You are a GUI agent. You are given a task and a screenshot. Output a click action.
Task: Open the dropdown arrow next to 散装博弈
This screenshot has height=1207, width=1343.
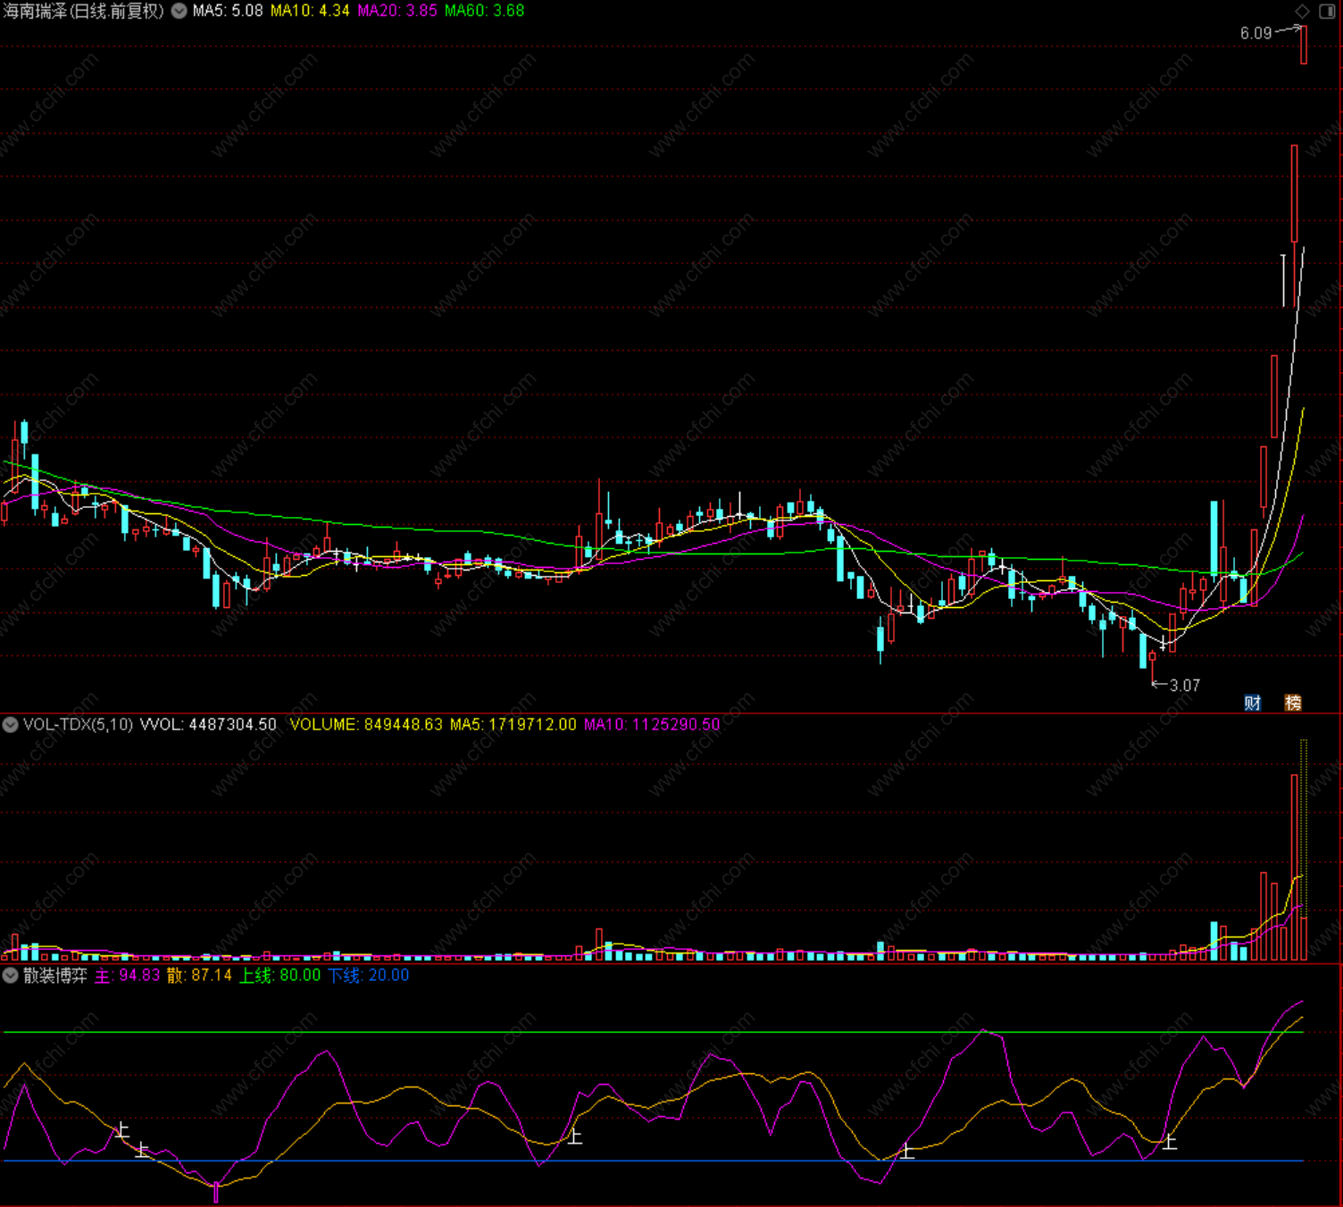click(11, 976)
